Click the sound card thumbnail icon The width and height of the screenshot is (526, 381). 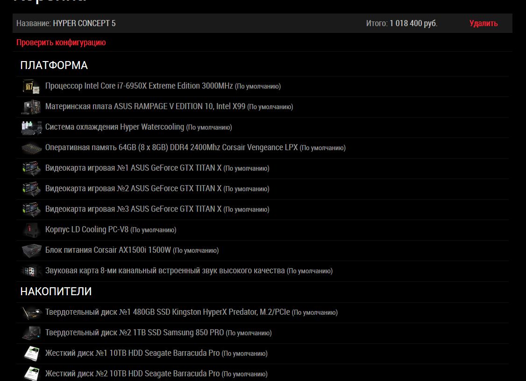point(32,271)
